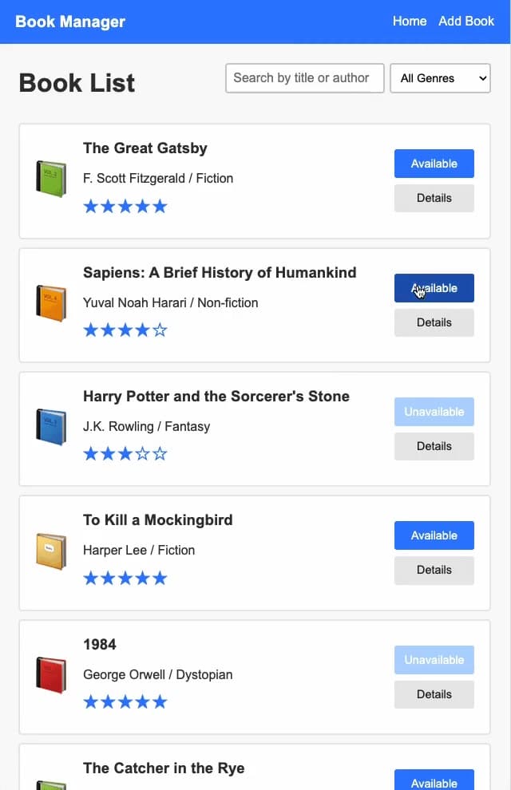
Task: View Details for 1984
Action: click(x=434, y=694)
